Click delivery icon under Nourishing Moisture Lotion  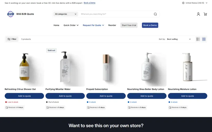(170, 107)
